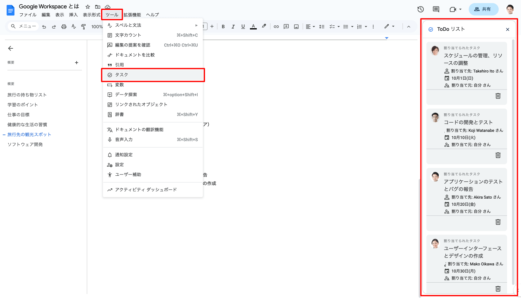Open numbered list options dropdown arrow

(x=366, y=27)
